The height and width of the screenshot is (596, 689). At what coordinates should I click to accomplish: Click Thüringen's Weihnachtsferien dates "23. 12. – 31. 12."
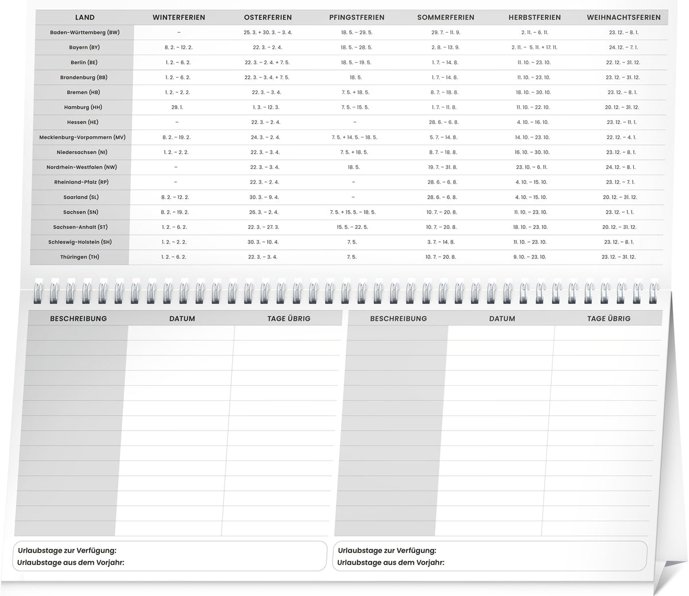618,257
